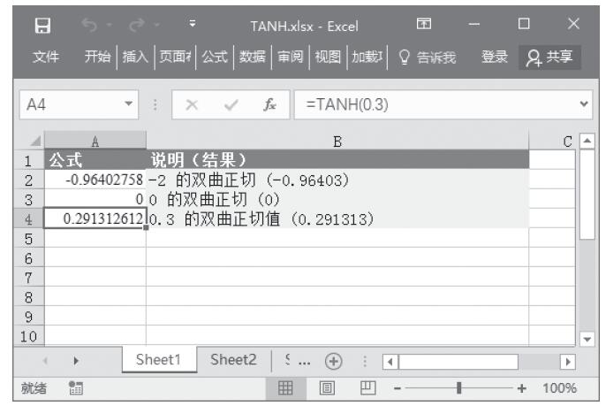This screenshot has width=606, height=406.
Task: Select cell A2 with value -0.96402758
Action: [95, 180]
